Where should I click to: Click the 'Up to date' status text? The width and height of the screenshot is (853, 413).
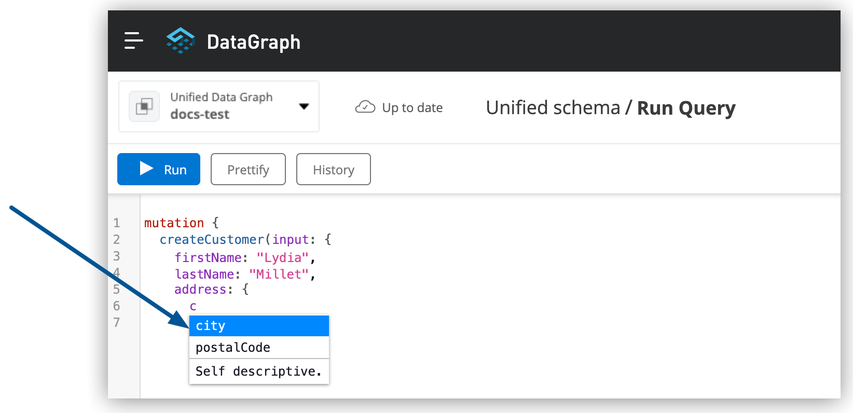(412, 108)
